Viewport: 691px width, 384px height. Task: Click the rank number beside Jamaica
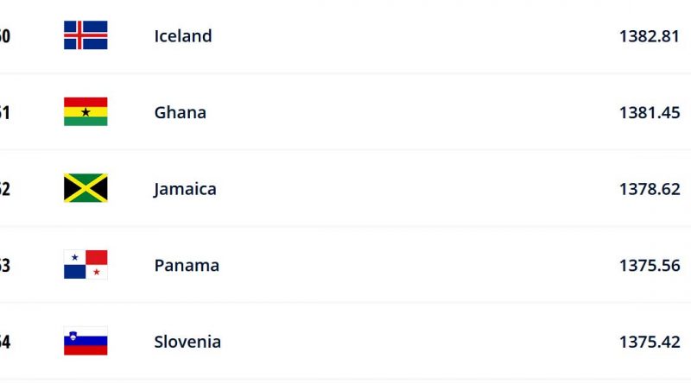(5, 189)
